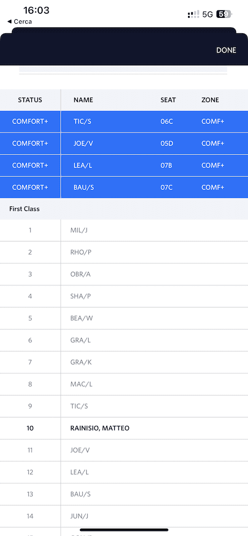Tap the 5G network indicator
The height and width of the screenshot is (536, 248).
point(208,14)
